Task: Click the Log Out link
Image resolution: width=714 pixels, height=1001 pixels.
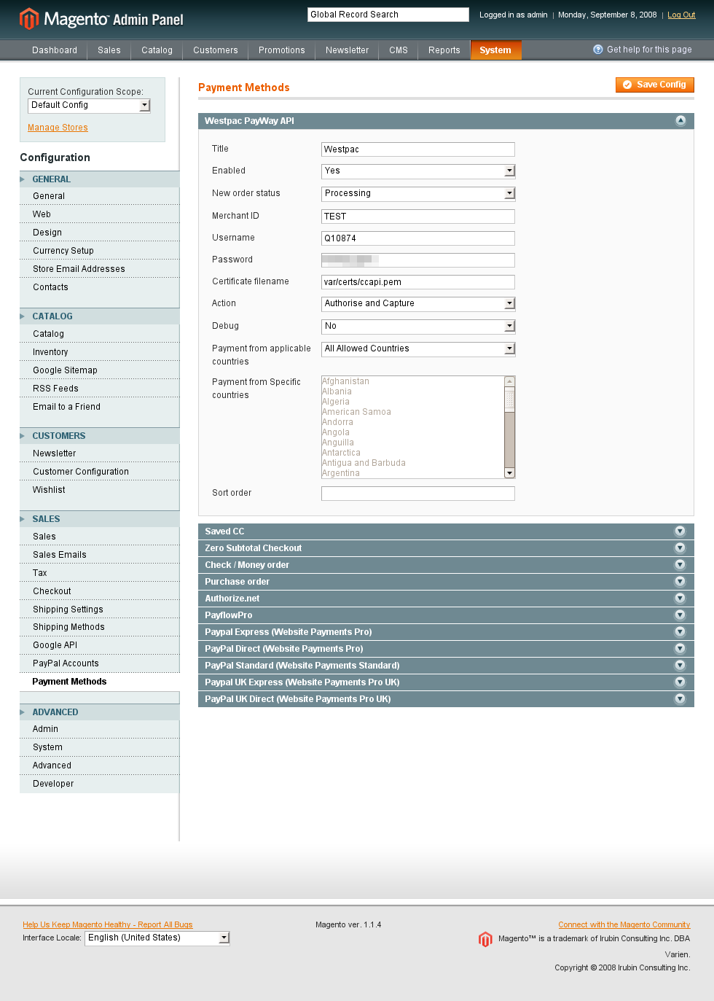Action: (x=681, y=15)
